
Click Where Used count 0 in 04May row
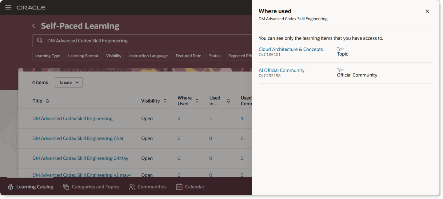[x=179, y=158]
